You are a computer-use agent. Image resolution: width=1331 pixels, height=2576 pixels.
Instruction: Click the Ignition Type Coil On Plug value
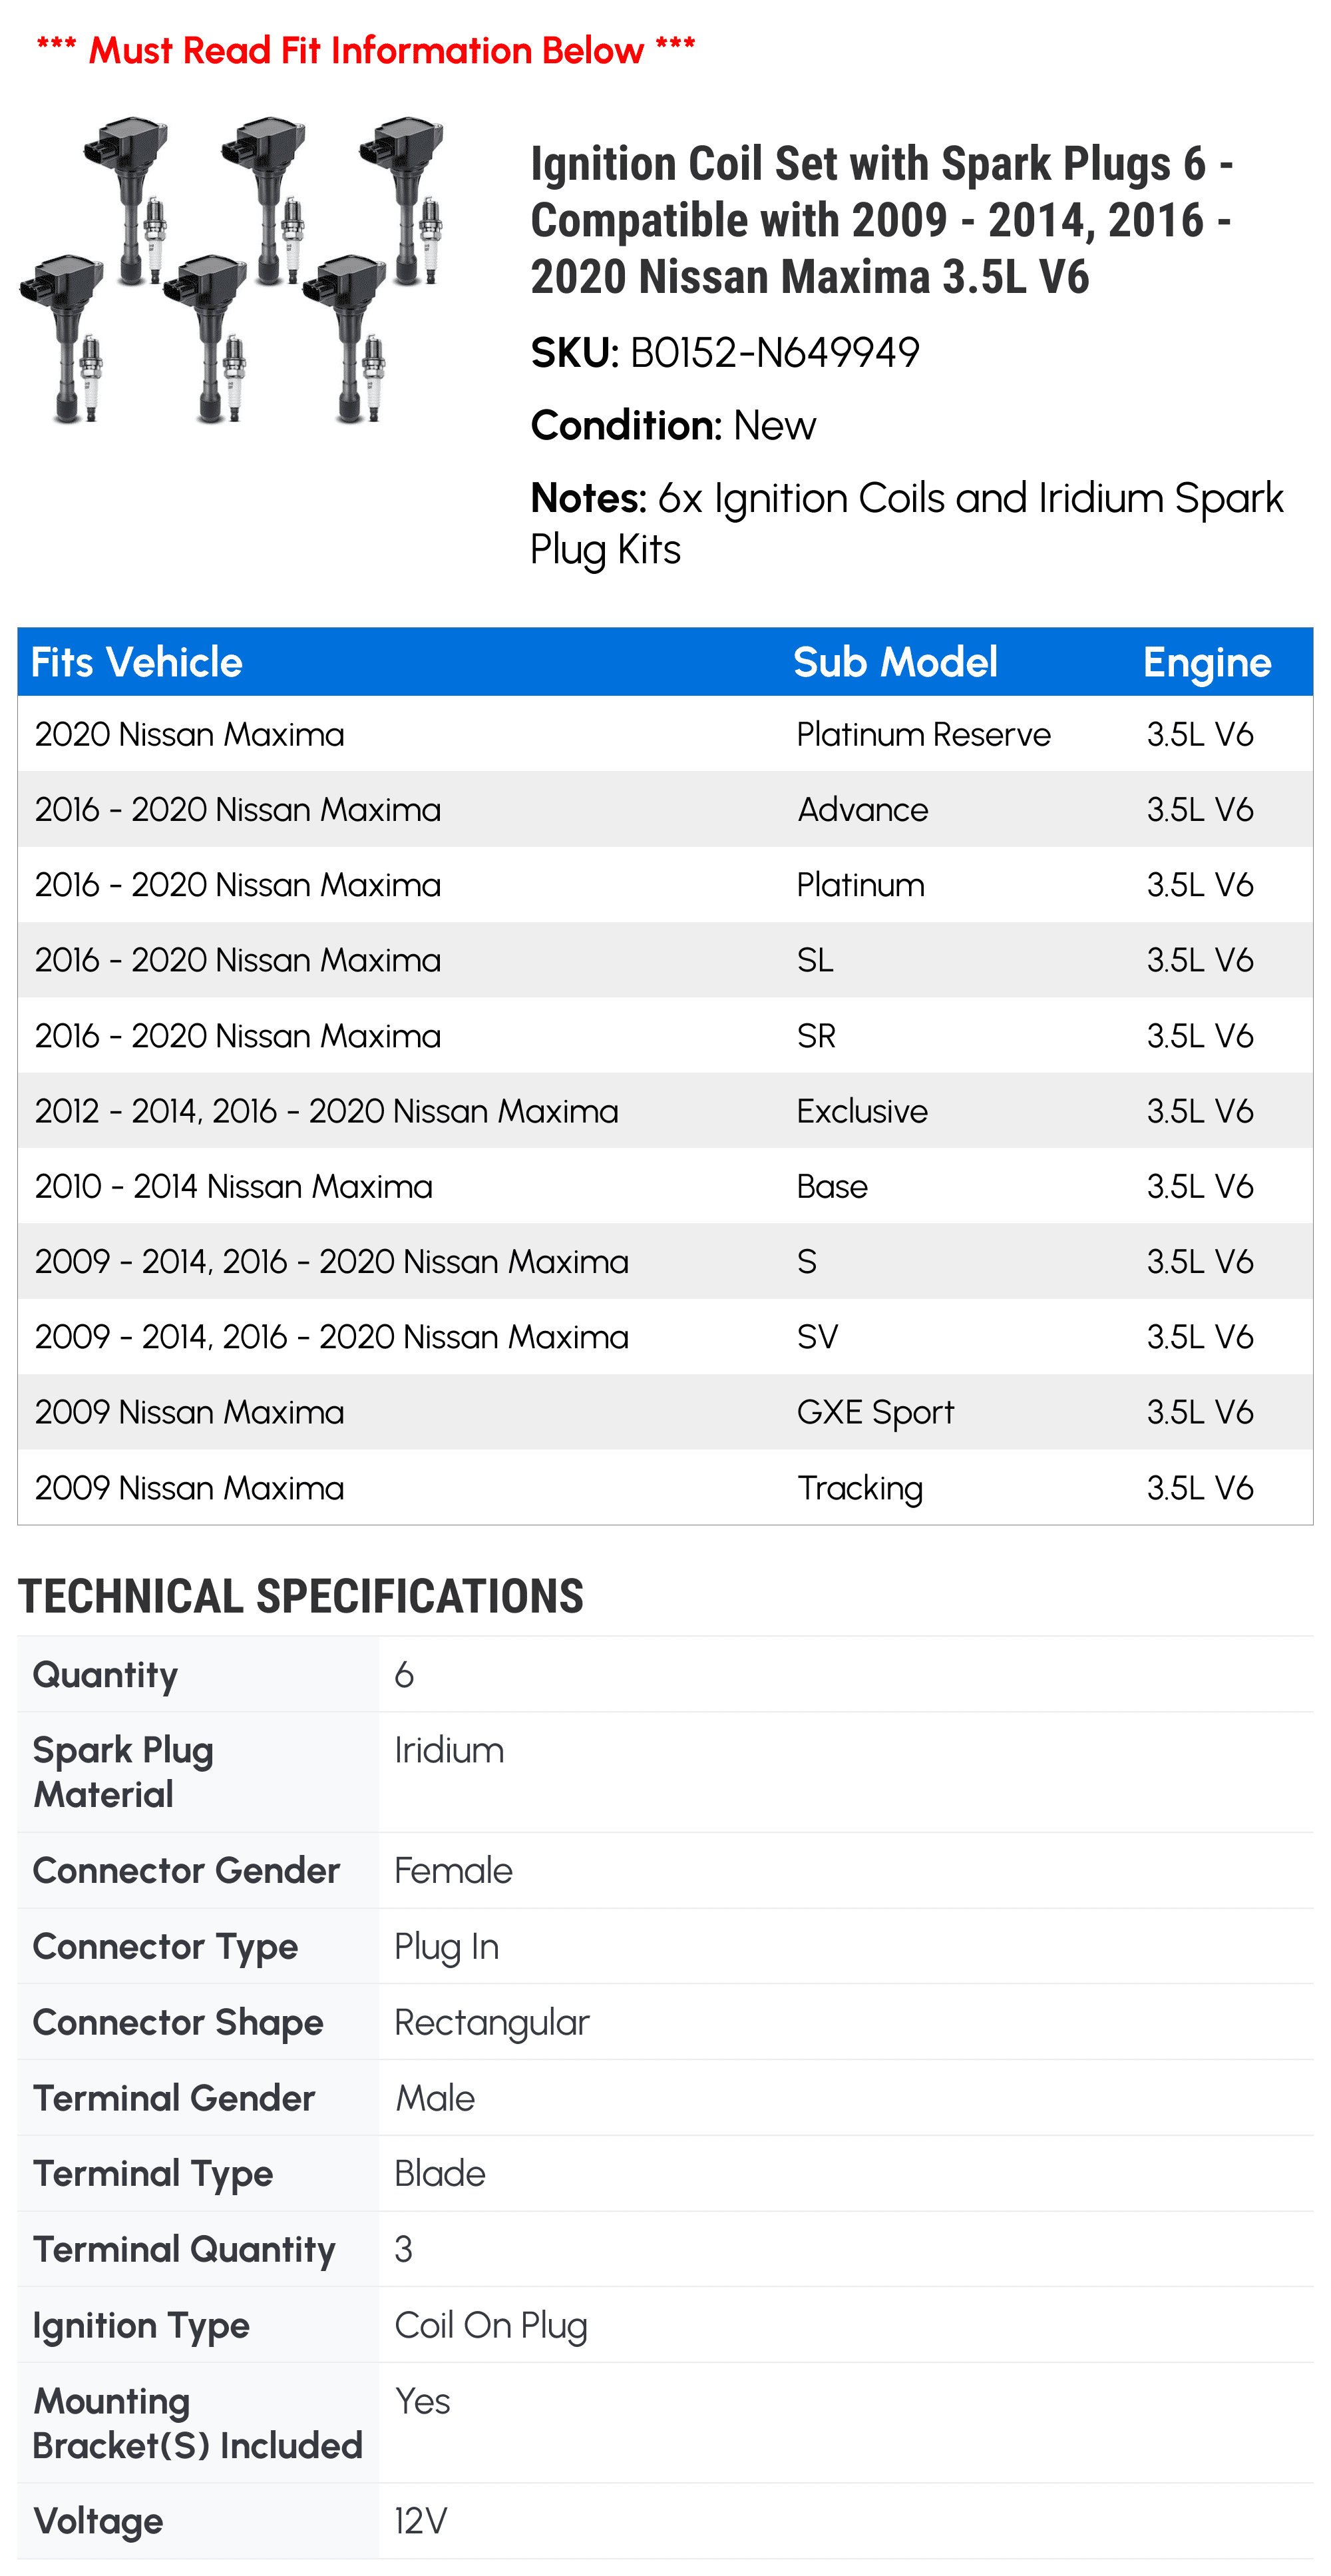490,2326
